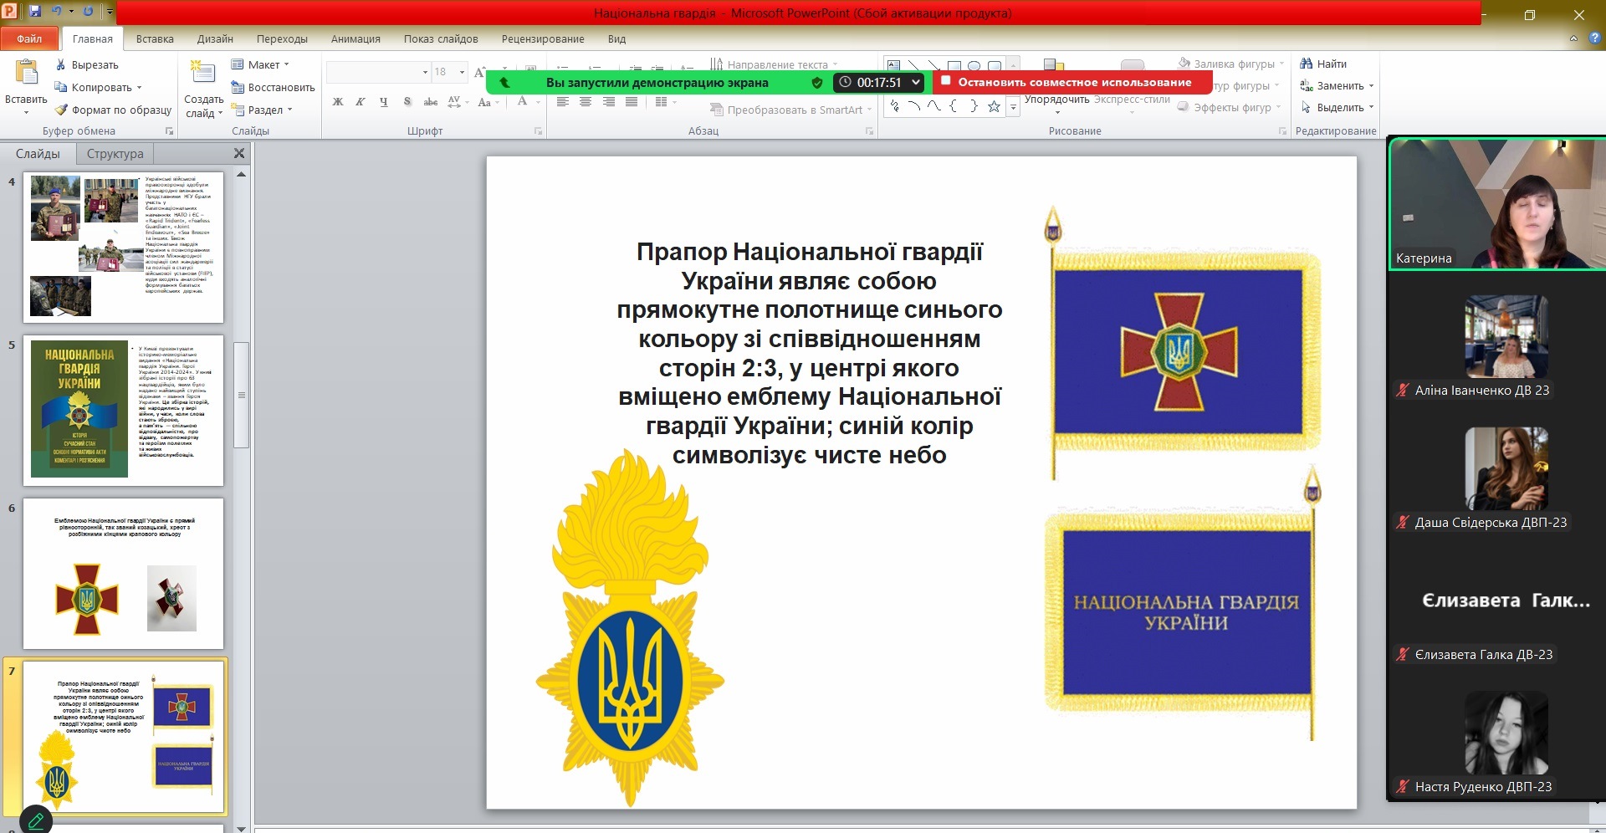Open the Вставка ribbon tab
This screenshot has width=1606, height=833.
pyautogui.click(x=155, y=38)
